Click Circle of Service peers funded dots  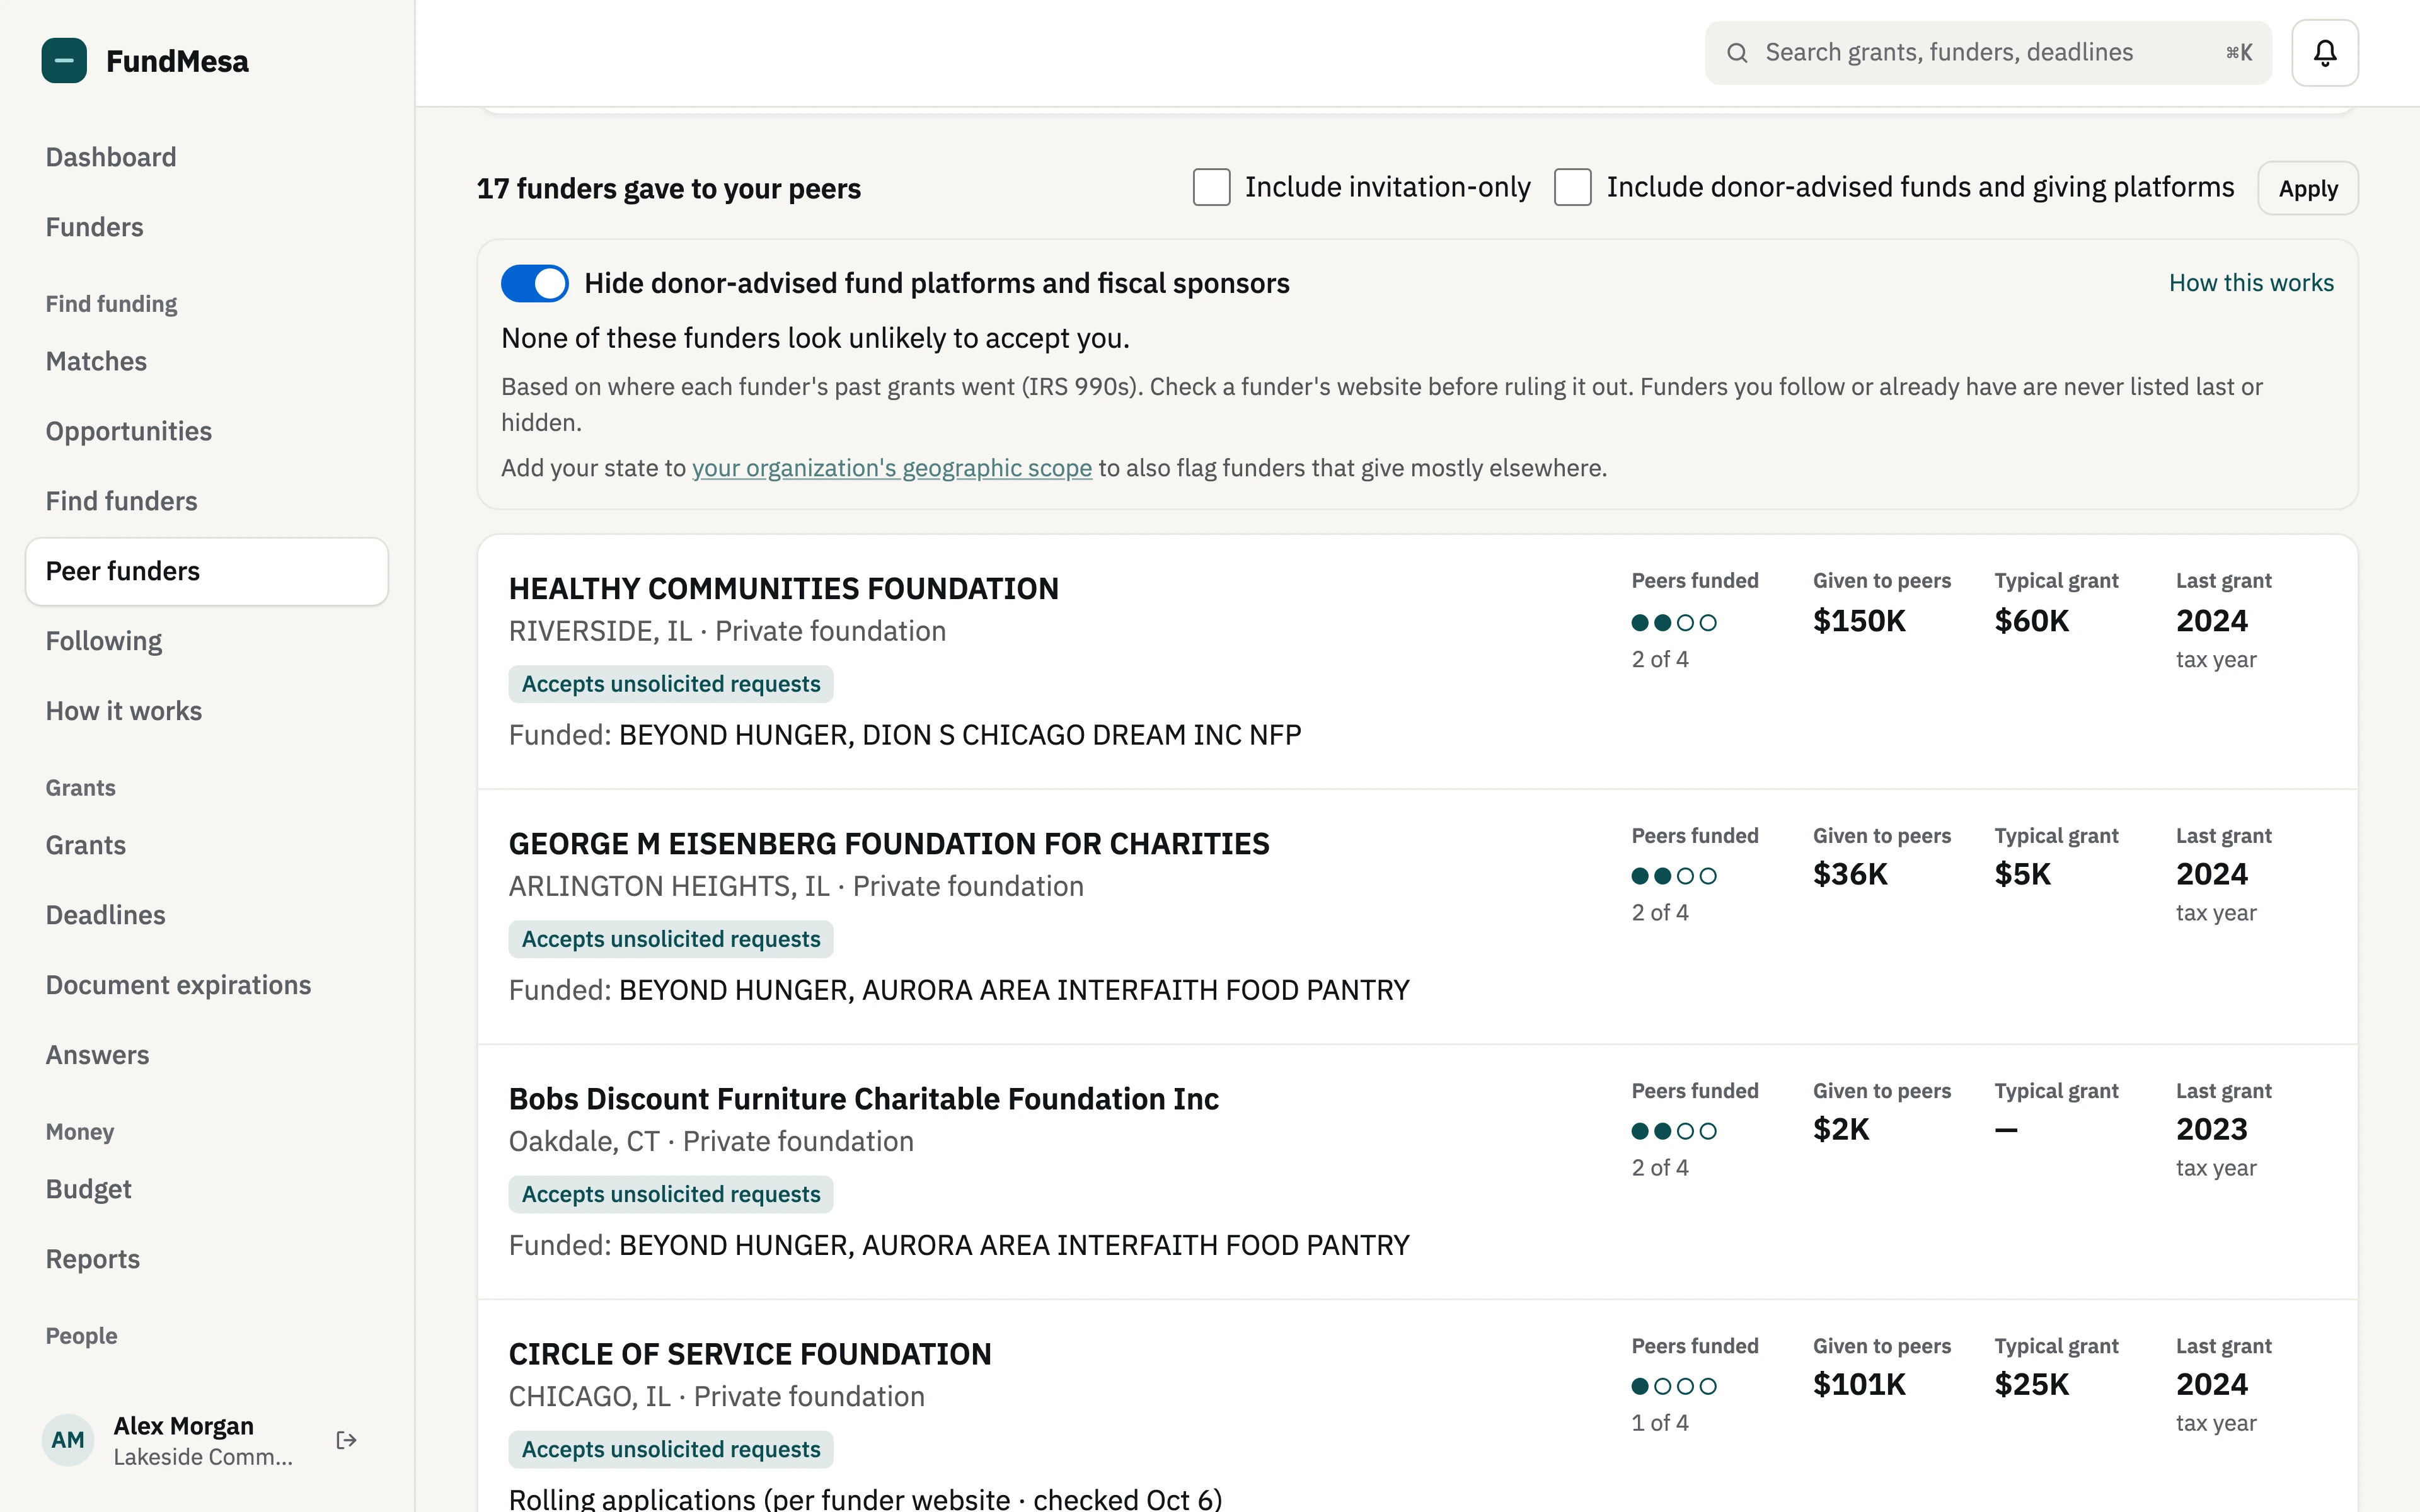click(1674, 1386)
